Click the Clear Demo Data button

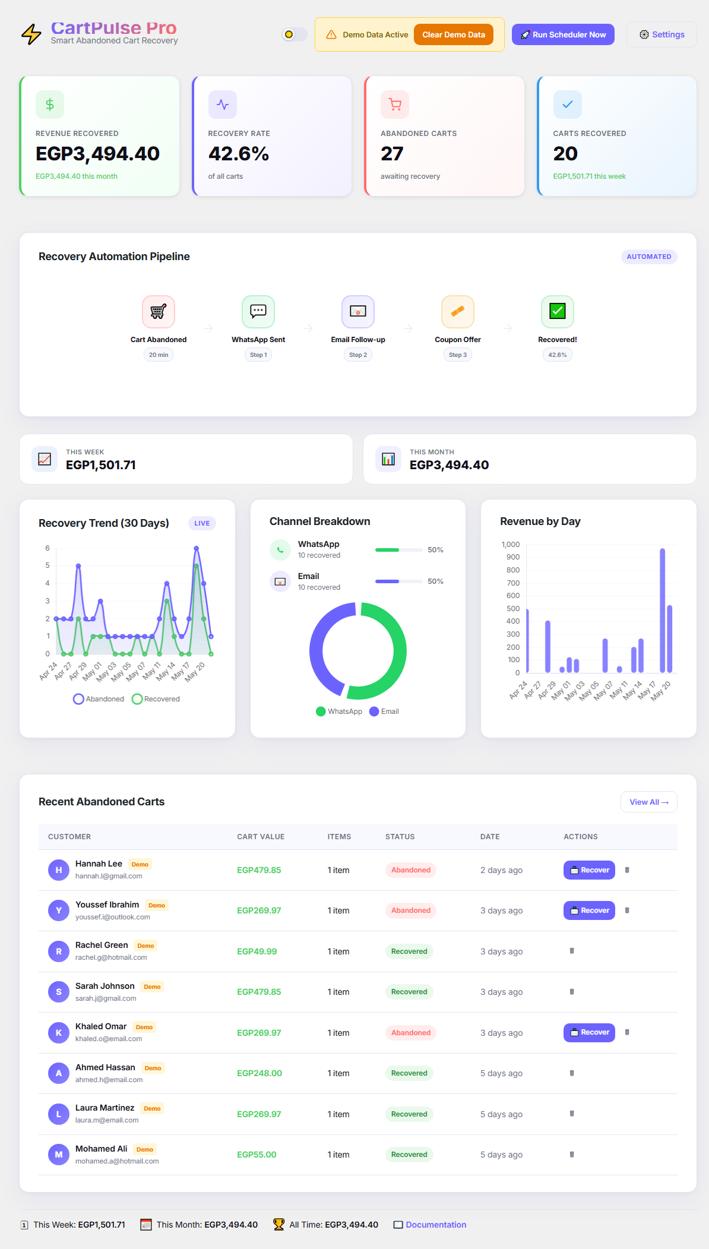pos(454,34)
